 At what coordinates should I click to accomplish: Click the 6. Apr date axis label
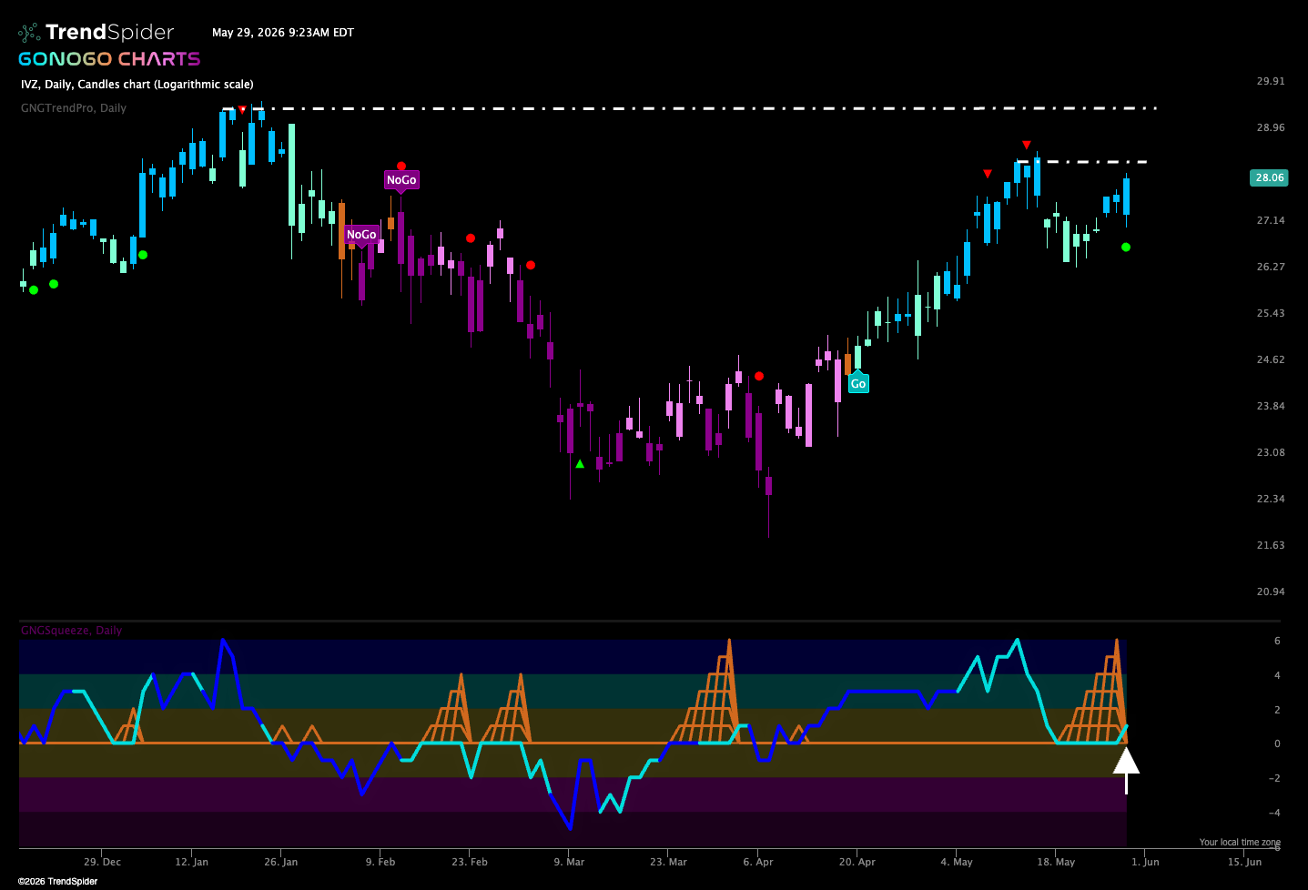[758, 862]
